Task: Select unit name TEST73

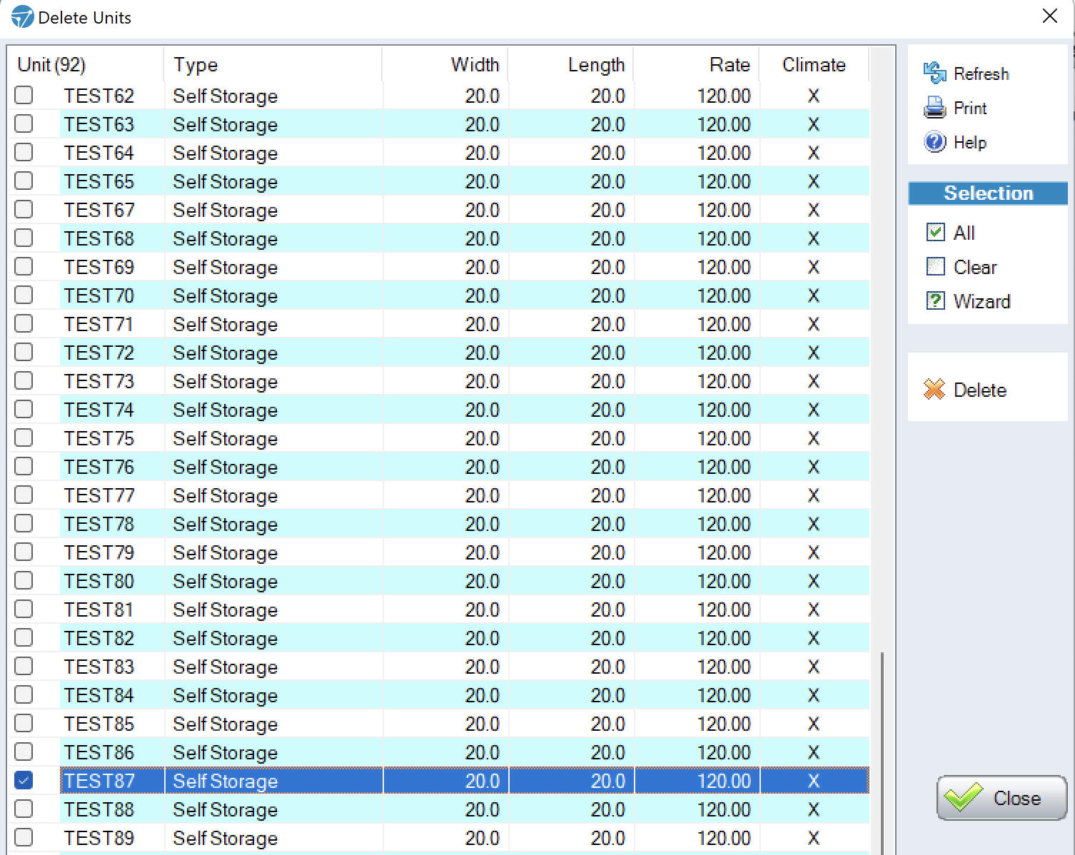Action: [x=99, y=381]
